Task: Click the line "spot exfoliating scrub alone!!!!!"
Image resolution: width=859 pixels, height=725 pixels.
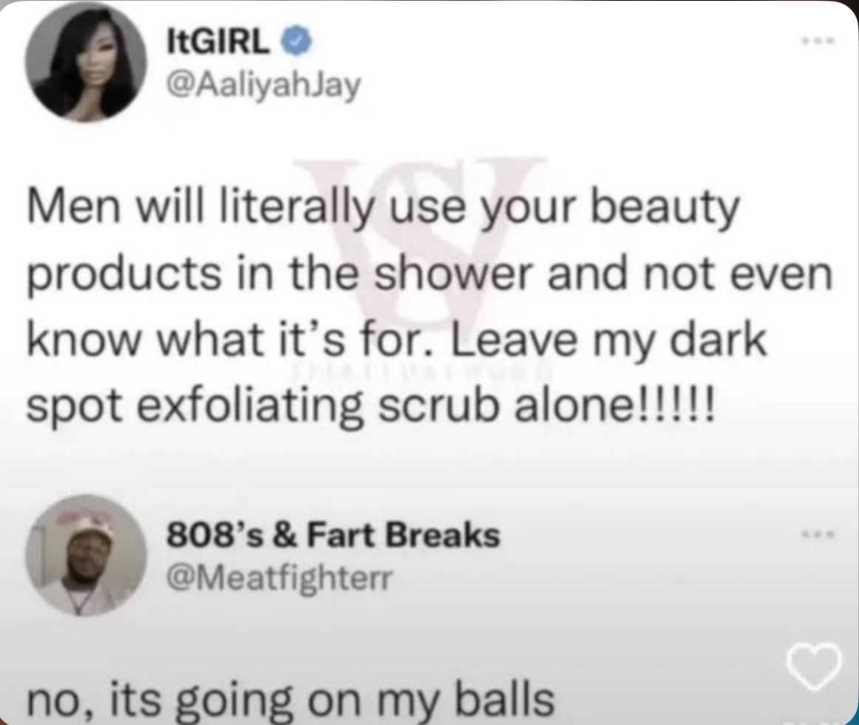Action: coord(371,407)
